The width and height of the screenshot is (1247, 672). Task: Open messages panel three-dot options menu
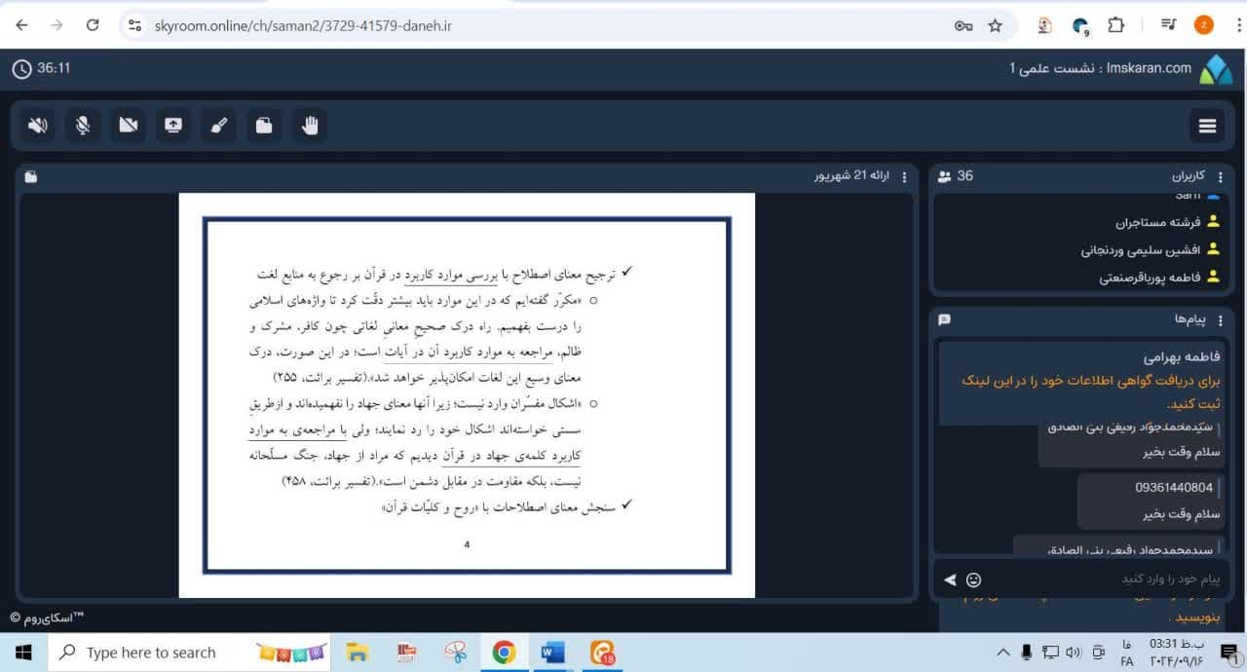tap(1219, 319)
